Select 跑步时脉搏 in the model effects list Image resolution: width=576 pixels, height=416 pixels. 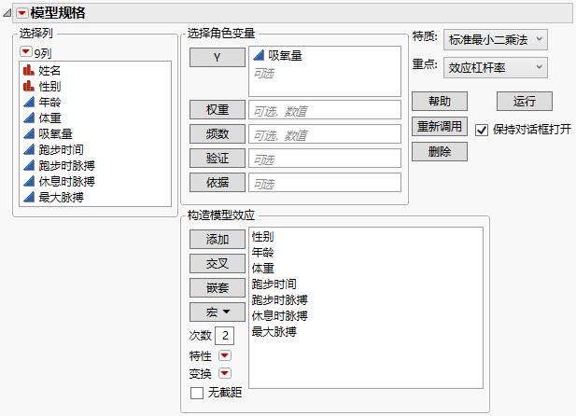(x=279, y=299)
